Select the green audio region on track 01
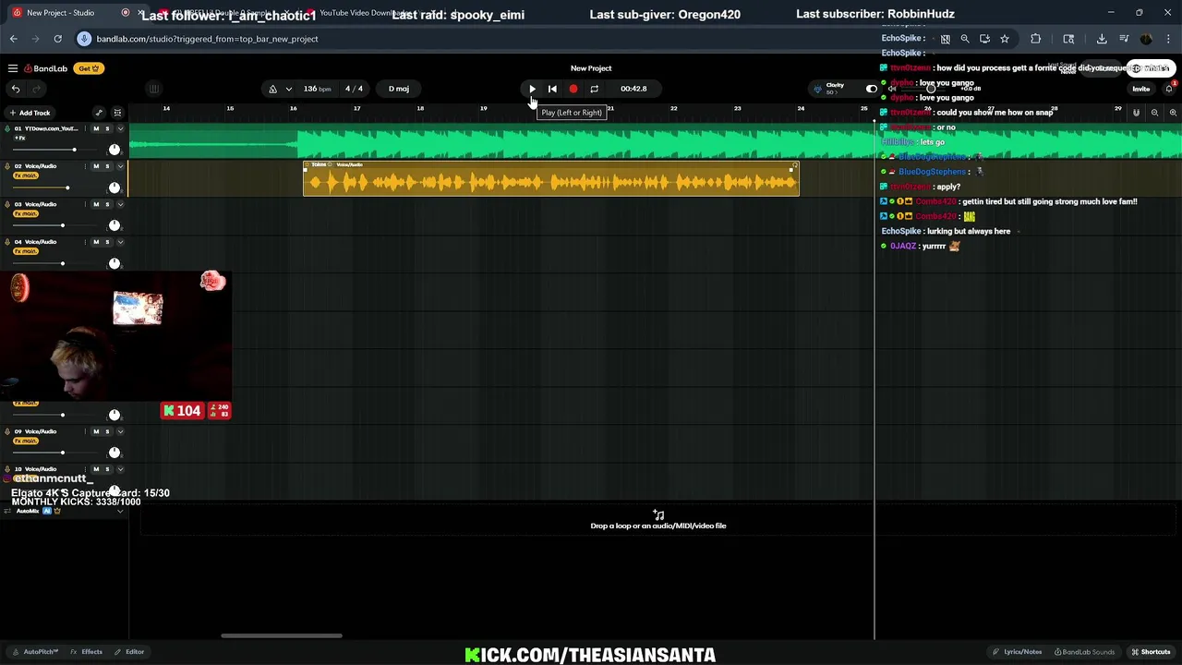This screenshot has width=1182, height=665. [655, 141]
